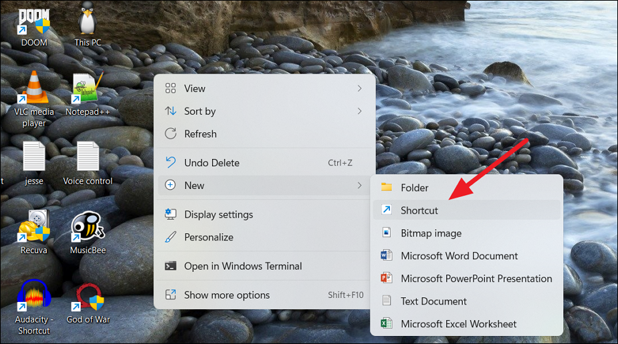Choose Personalize in the context menu
This screenshot has height=344, width=618.
(209, 237)
